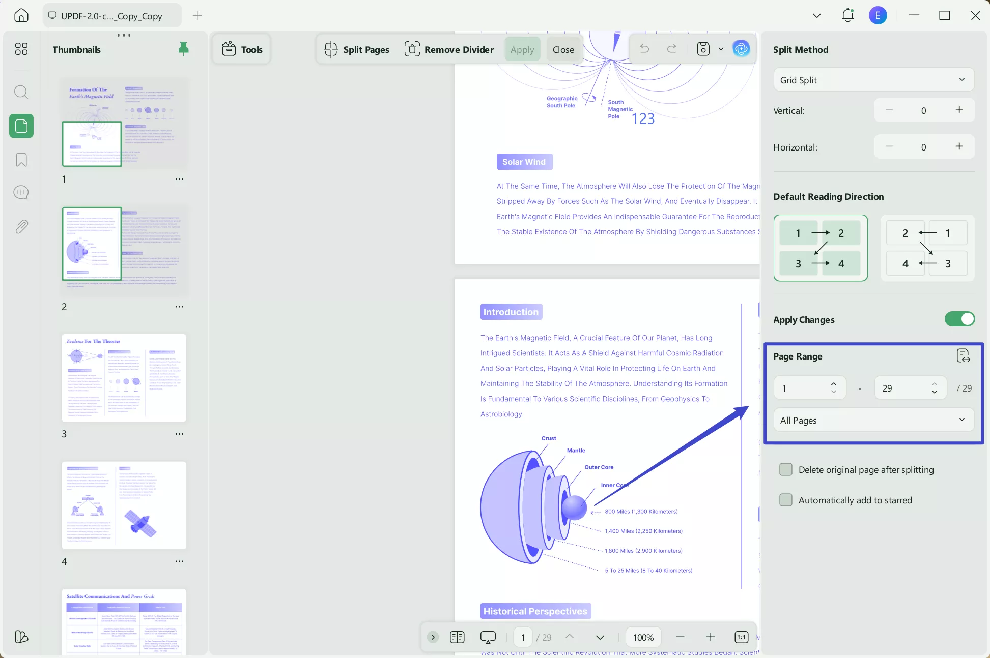Click the pin thumbnails panel icon

[x=183, y=49]
